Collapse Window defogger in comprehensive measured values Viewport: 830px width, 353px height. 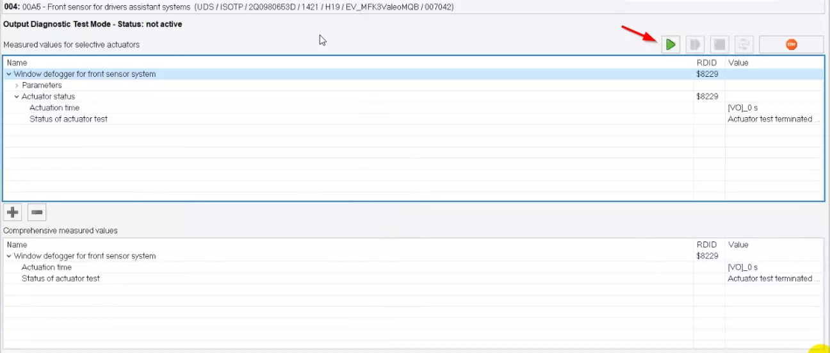pyautogui.click(x=9, y=256)
